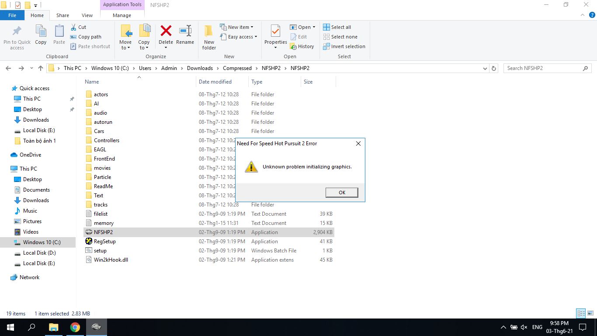This screenshot has width=597, height=336.
Task: Click Select all in ribbon
Action: pos(337,27)
